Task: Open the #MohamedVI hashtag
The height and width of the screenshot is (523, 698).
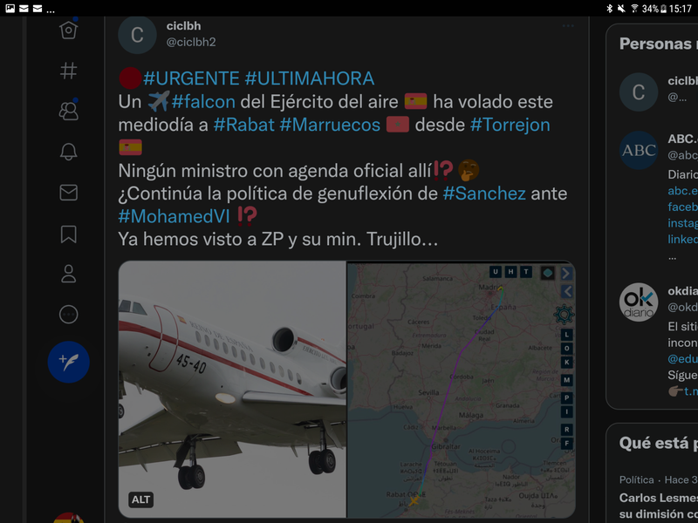Action: tap(174, 216)
